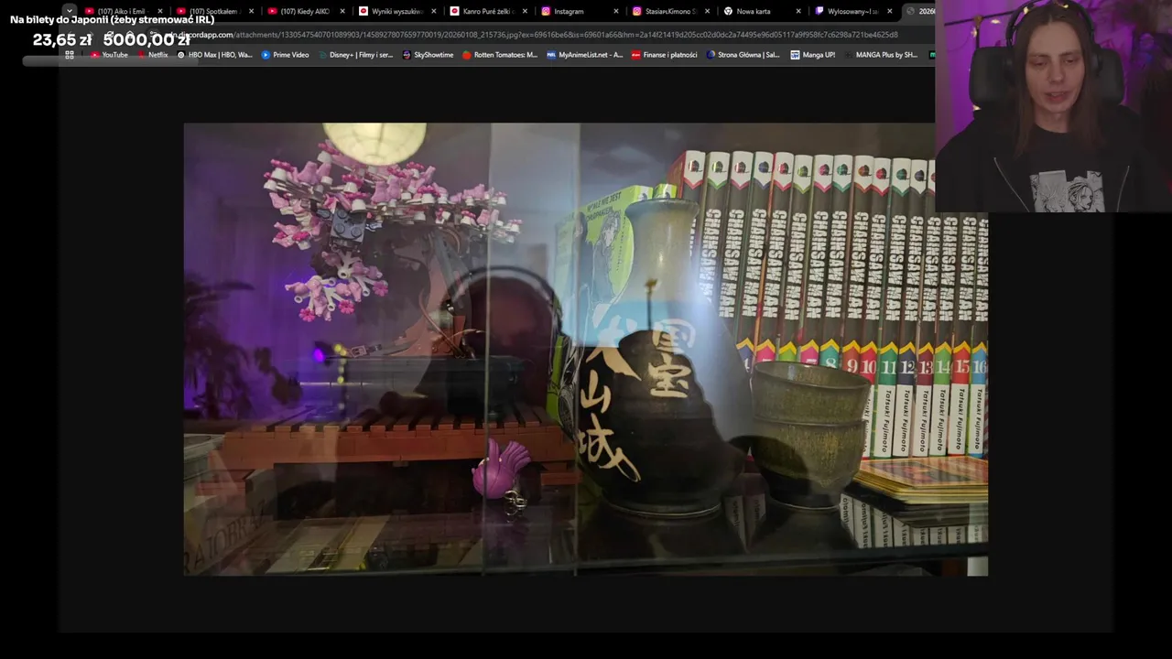This screenshot has width=1172, height=659.
Task: Open the tab search dropdown arrow
Action: 69,11
